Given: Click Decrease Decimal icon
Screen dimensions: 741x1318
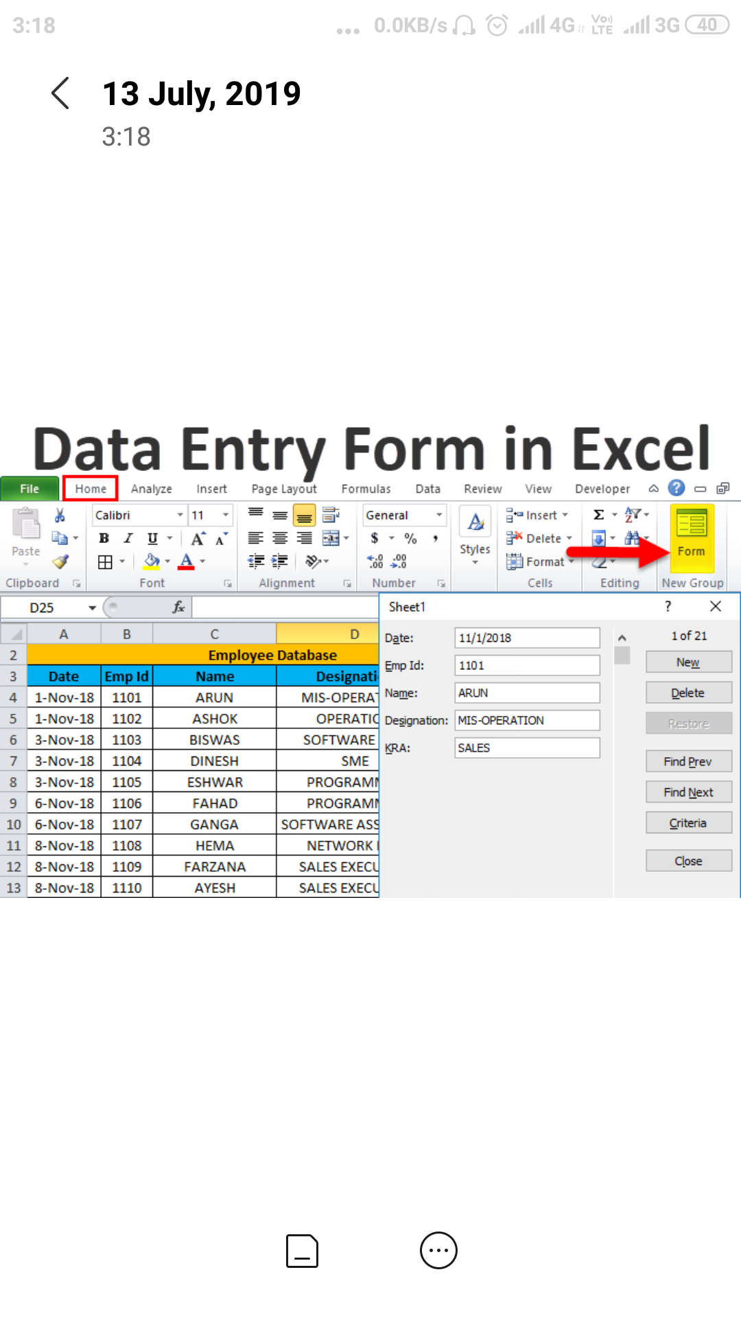Looking at the screenshot, I should [399, 562].
